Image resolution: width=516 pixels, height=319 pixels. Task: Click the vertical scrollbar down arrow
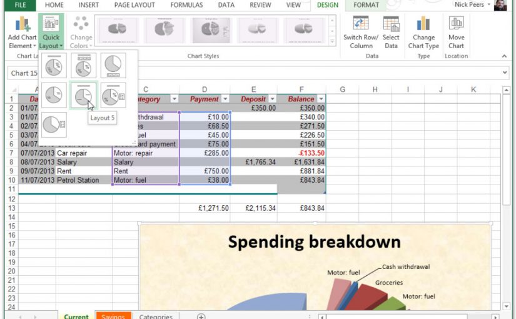point(506,306)
